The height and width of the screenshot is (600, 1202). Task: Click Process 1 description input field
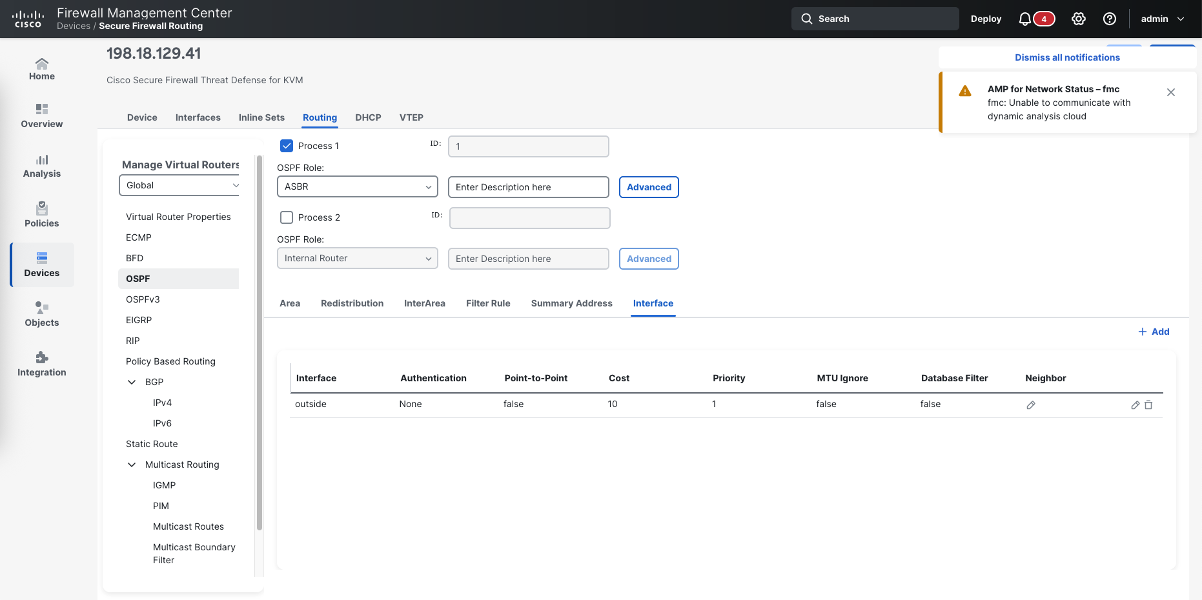pos(528,187)
